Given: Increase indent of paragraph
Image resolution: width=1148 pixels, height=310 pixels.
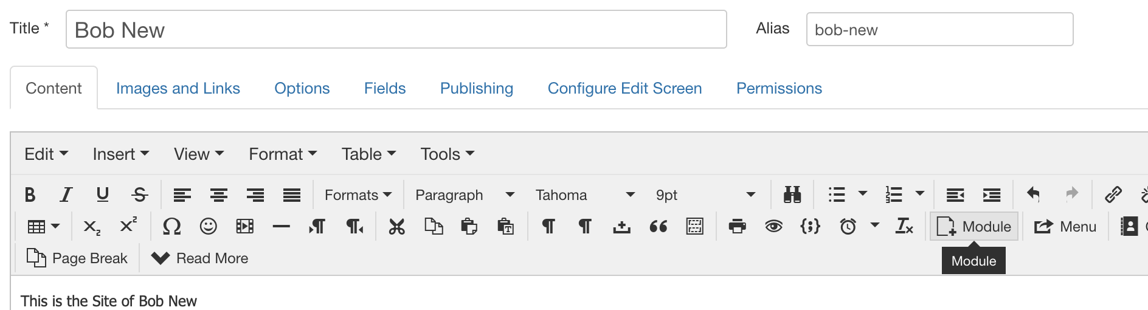Looking at the screenshot, I should 992,195.
